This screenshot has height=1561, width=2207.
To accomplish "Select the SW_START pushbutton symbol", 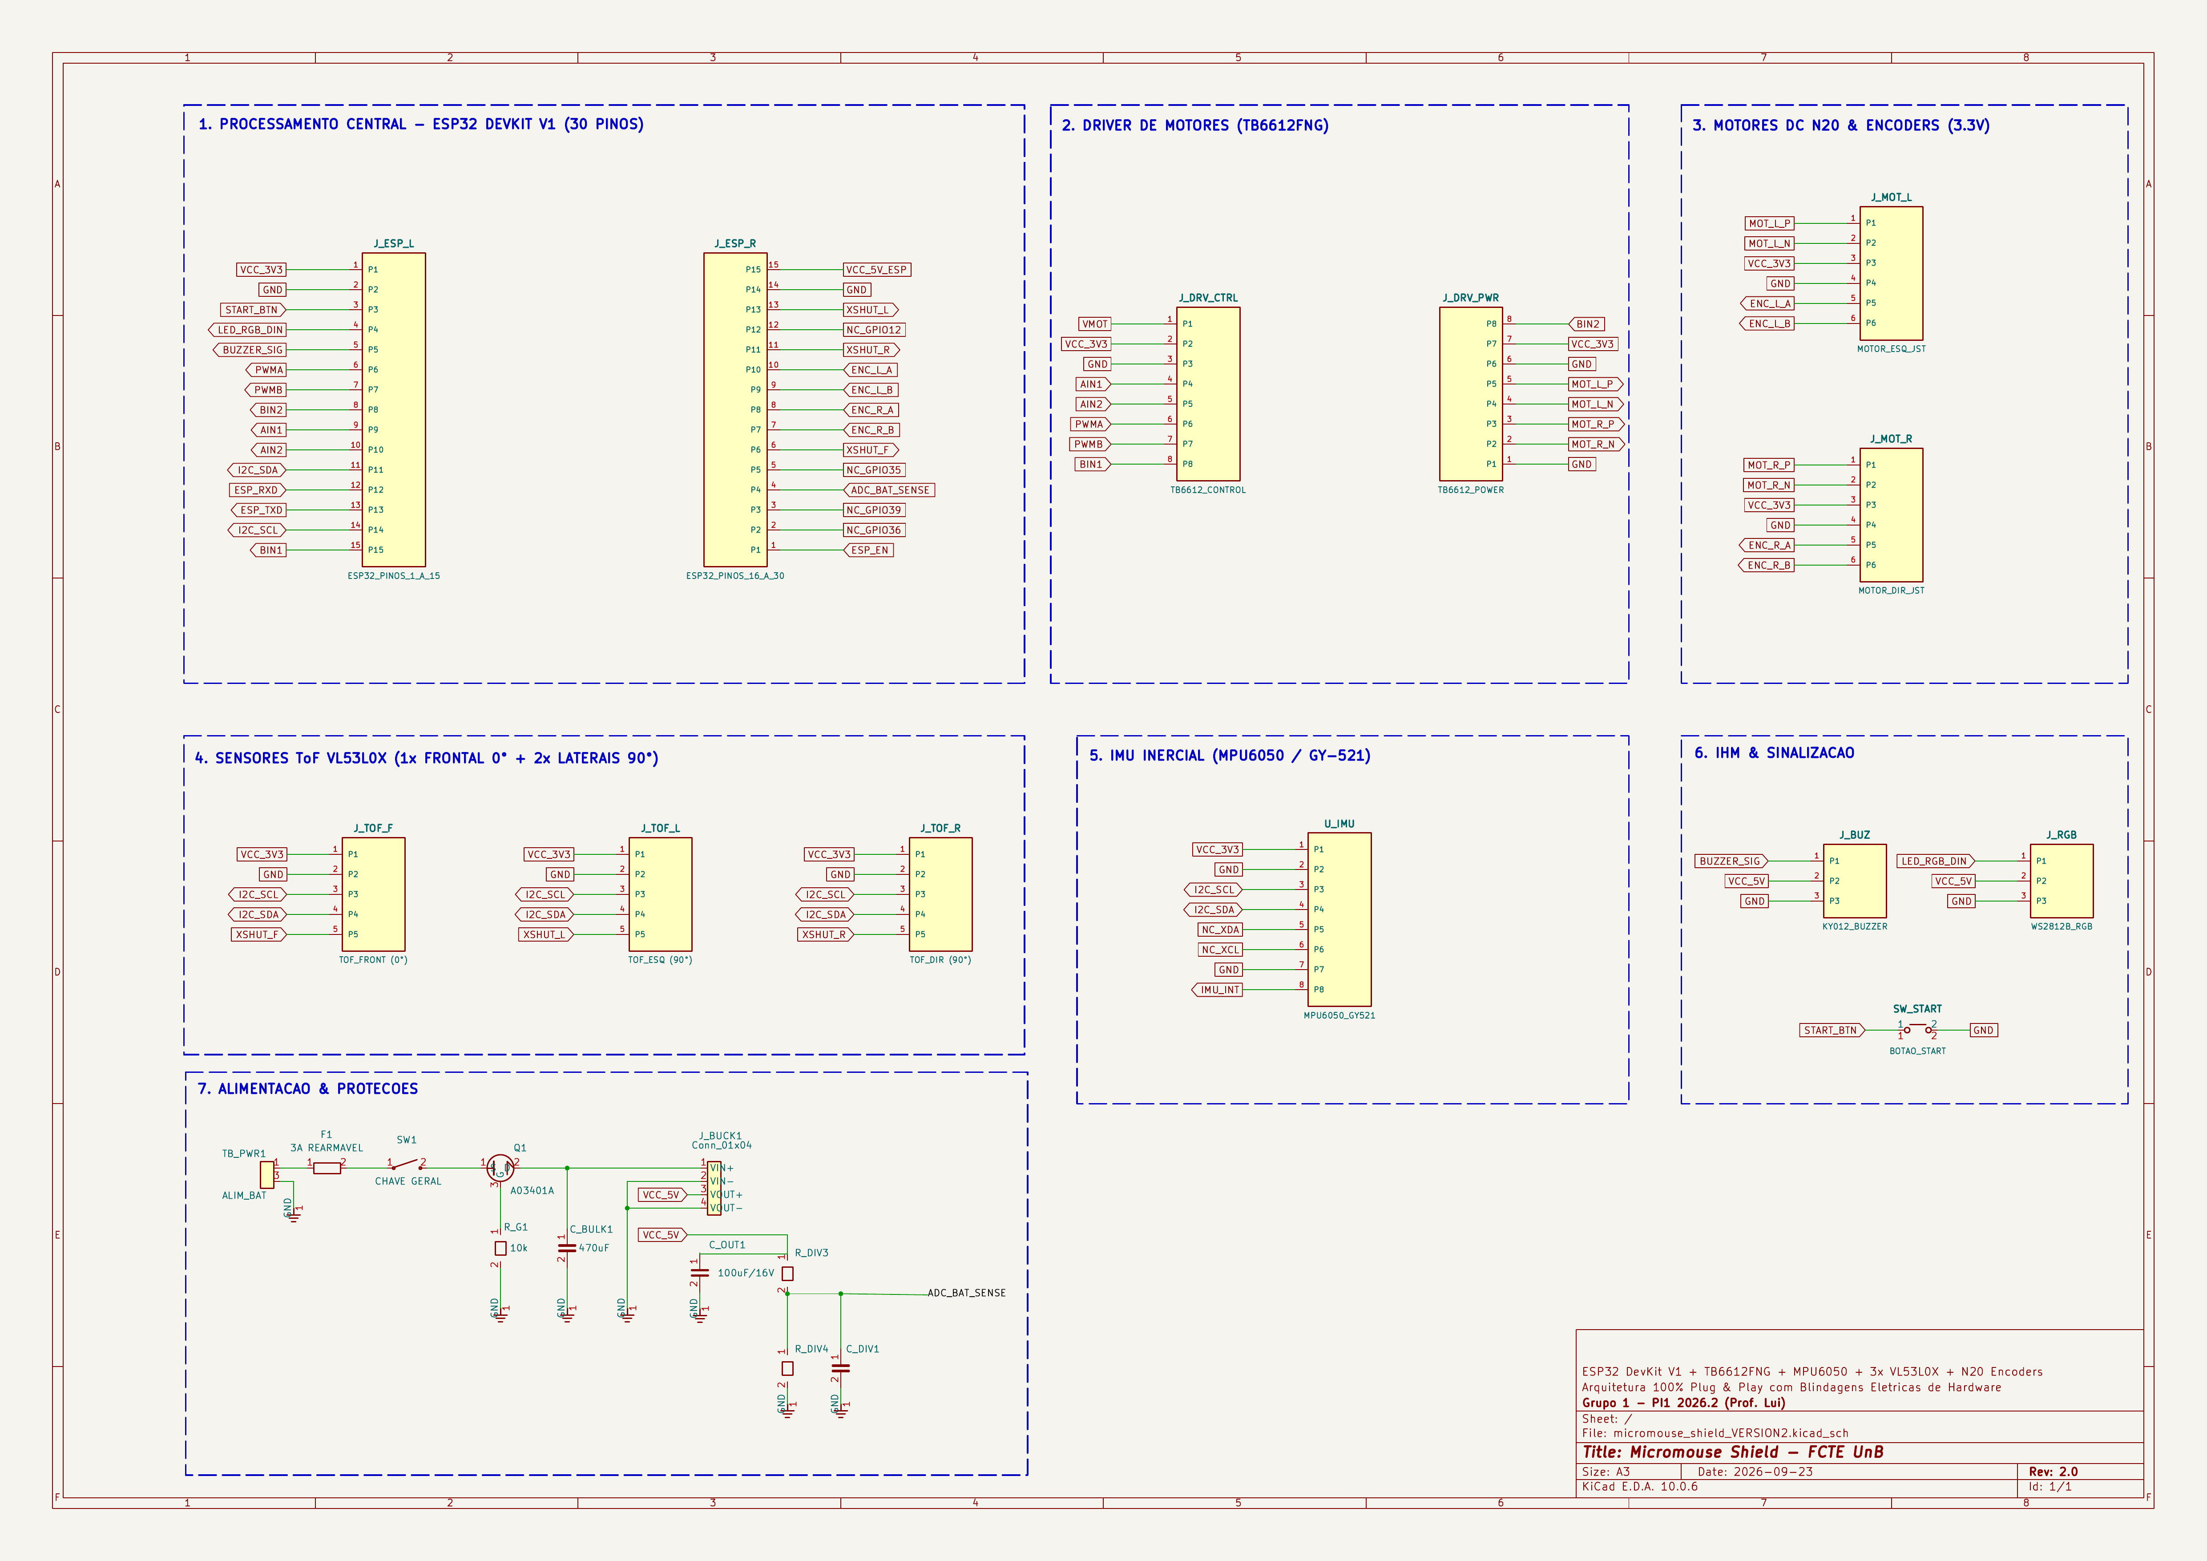I will click(x=1918, y=1029).
